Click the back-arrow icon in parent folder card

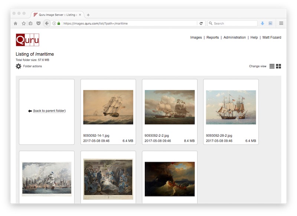pos(30,111)
